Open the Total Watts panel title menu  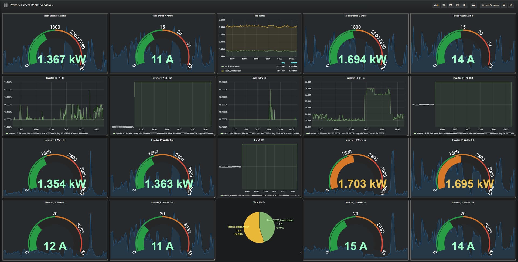[259, 16]
